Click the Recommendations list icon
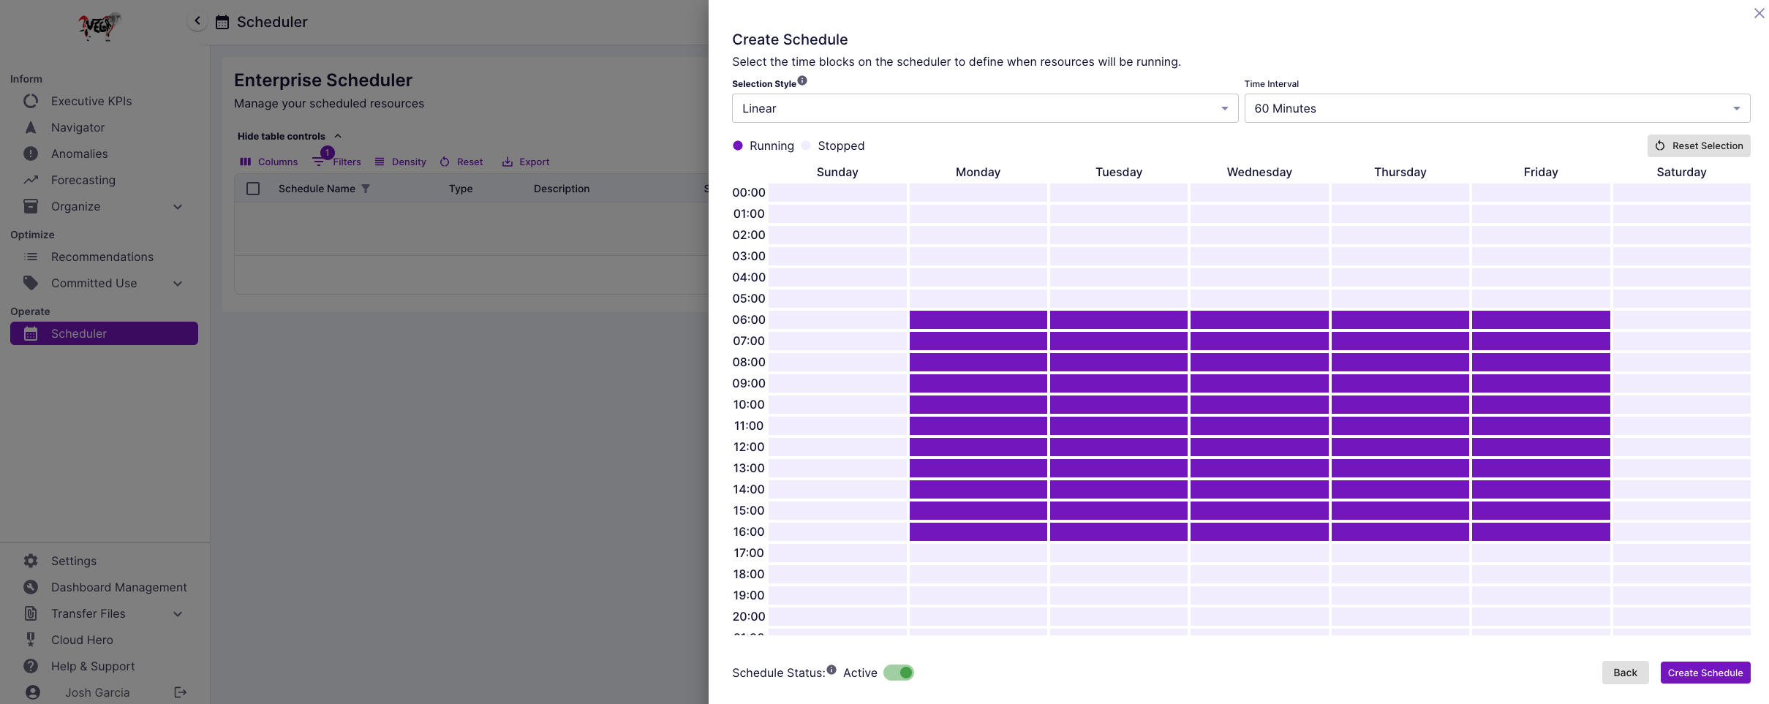 tap(31, 257)
